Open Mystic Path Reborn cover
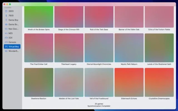 click(129, 48)
